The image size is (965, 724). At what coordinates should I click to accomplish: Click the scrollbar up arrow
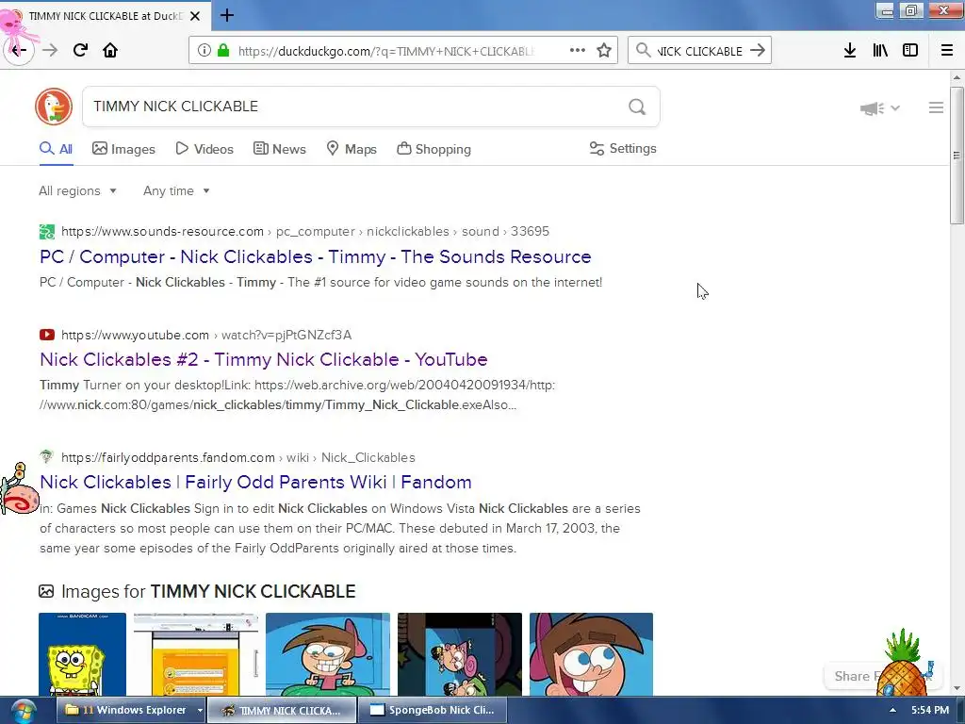pos(957,77)
